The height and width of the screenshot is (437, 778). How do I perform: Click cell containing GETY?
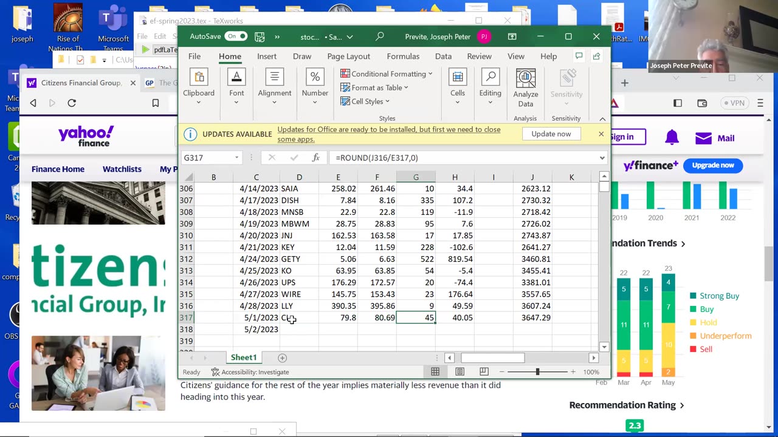point(299,259)
